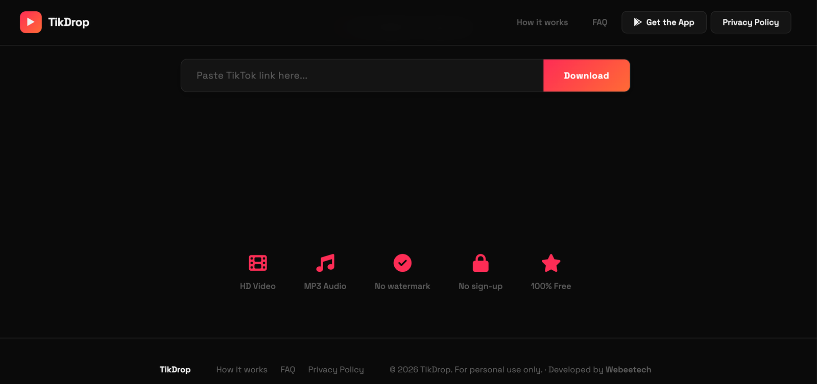Focus the Paste TikTok link input field
817x384 pixels.
(362, 75)
